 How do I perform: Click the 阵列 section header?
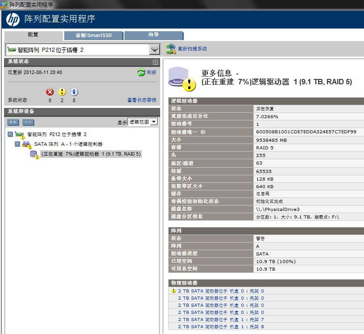click(266, 231)
